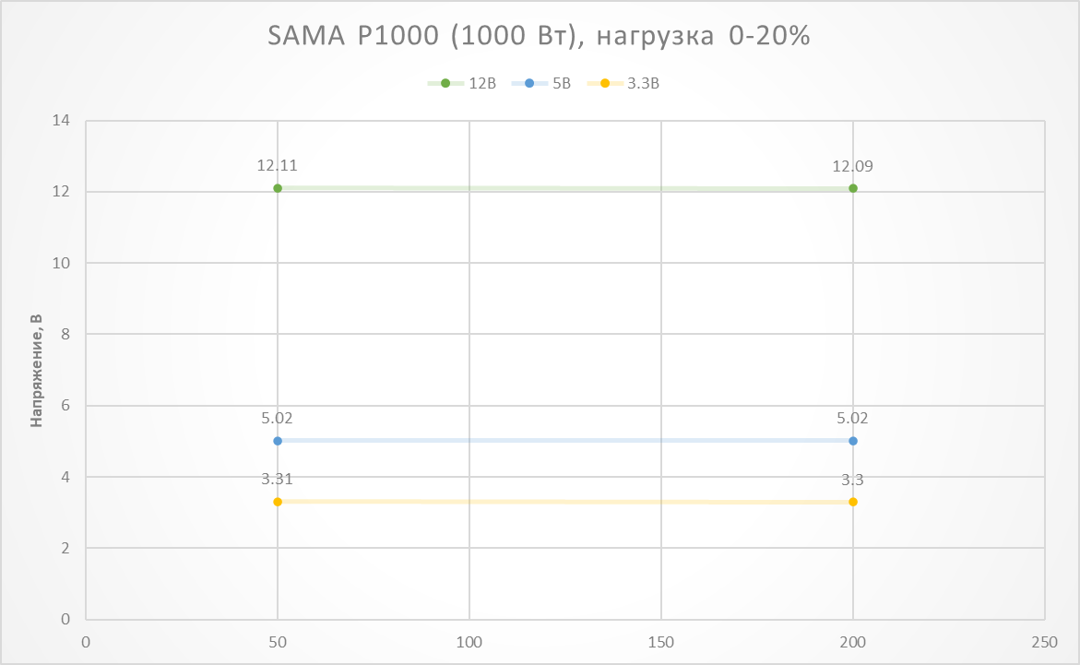Screen dimensions: 1080x665
Task: Select the 3.3 data label
Action: [x=852, y=479]
